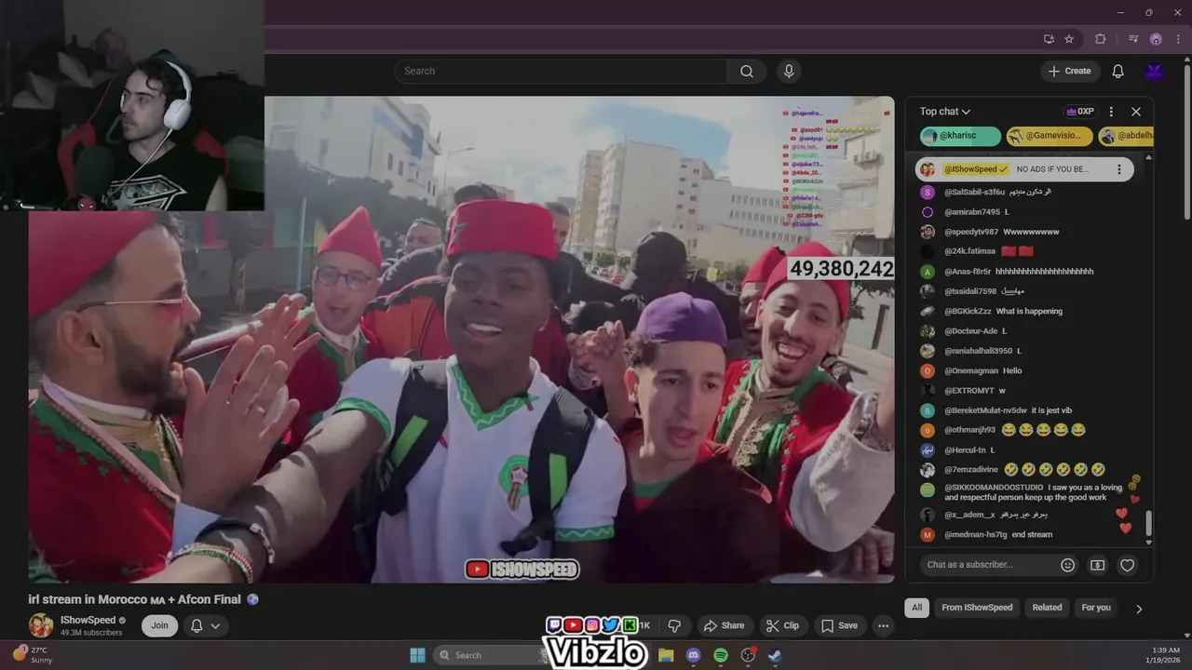The image size is (1192, 670).
Task: Expand the Top chat mode dropdown
Action: [x=945, y=112]
